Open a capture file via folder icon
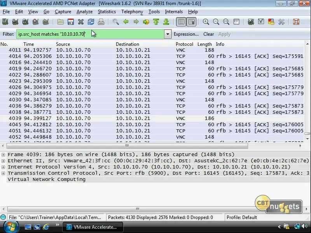 [61, 22]
